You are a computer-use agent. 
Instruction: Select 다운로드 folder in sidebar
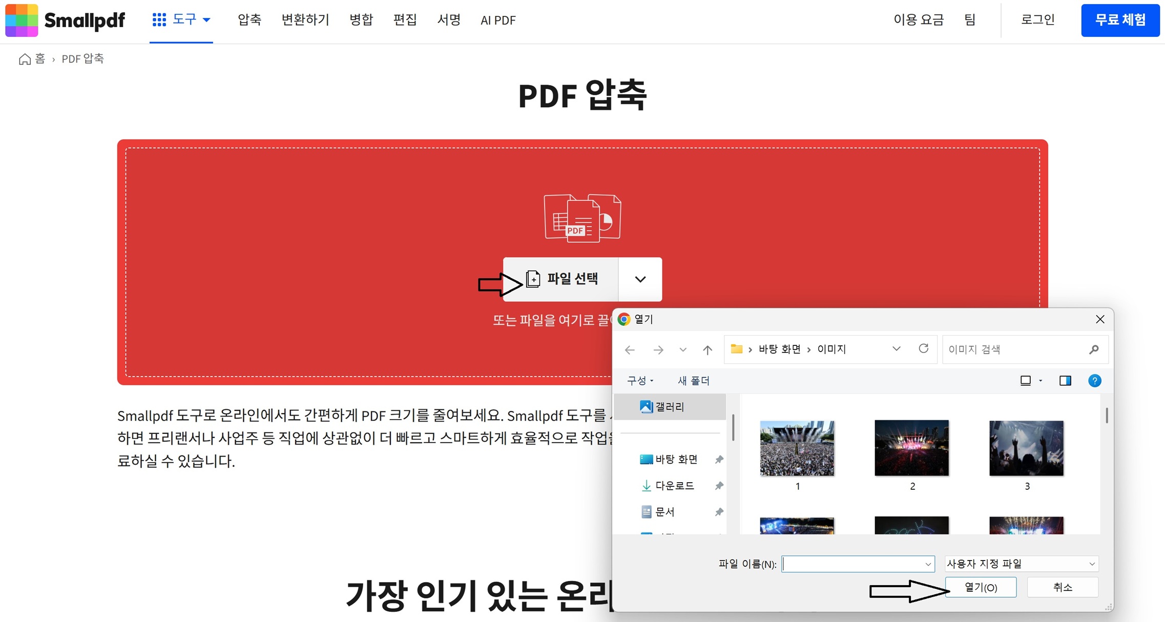pos(674,486)
